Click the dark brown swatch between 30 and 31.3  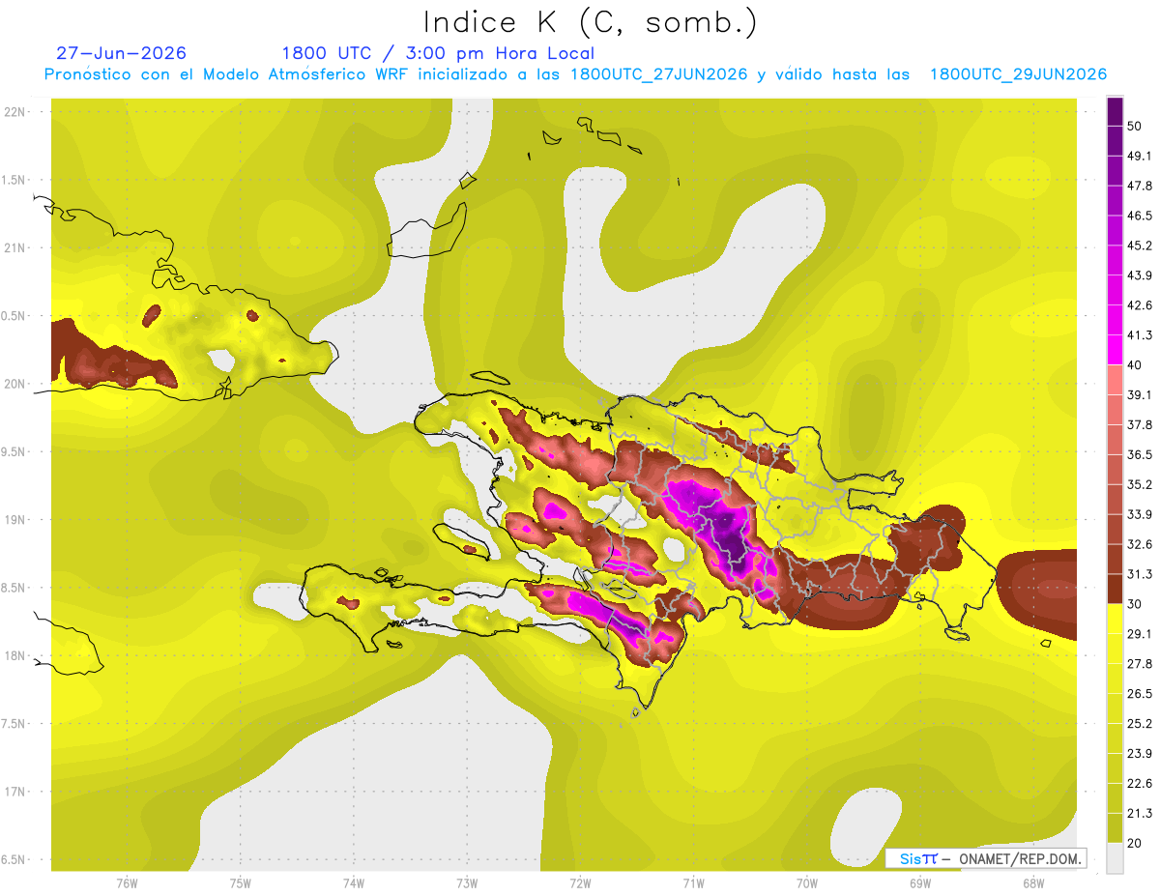1115,589
